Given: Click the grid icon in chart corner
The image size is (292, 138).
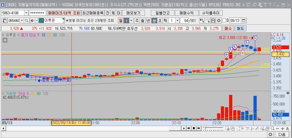Looking at the screenshot, I should coord(5,40).
